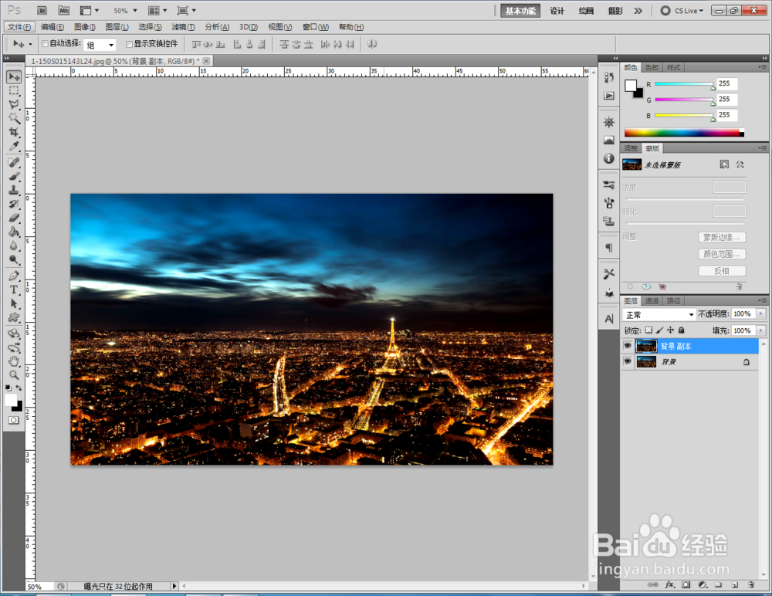Viewport: 772px width, 596px height.
Task: Click the 反相 button
Action: pos(722,271)
